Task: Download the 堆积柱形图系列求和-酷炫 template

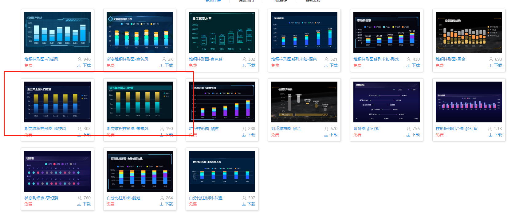Action: (413, 65)
